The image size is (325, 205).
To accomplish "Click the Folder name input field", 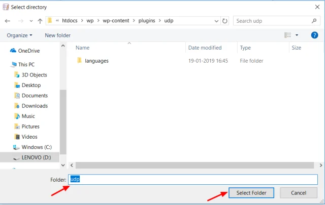I will 193,179.
